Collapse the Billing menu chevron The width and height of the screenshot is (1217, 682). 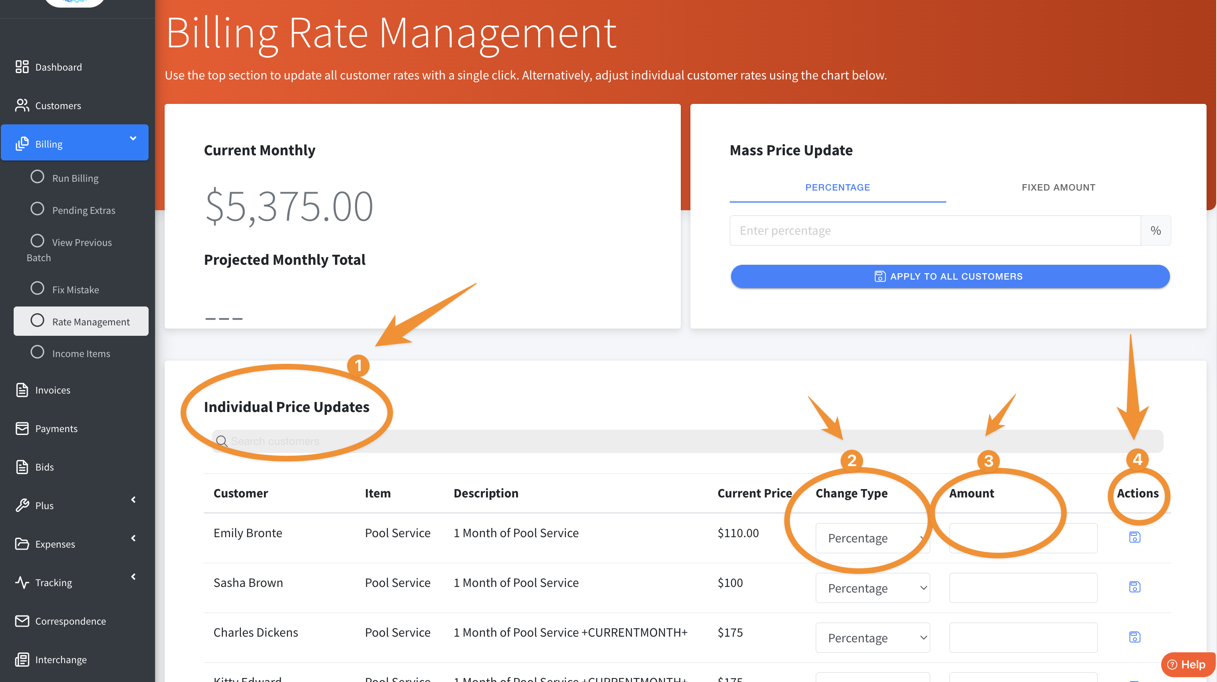[133, 138]
